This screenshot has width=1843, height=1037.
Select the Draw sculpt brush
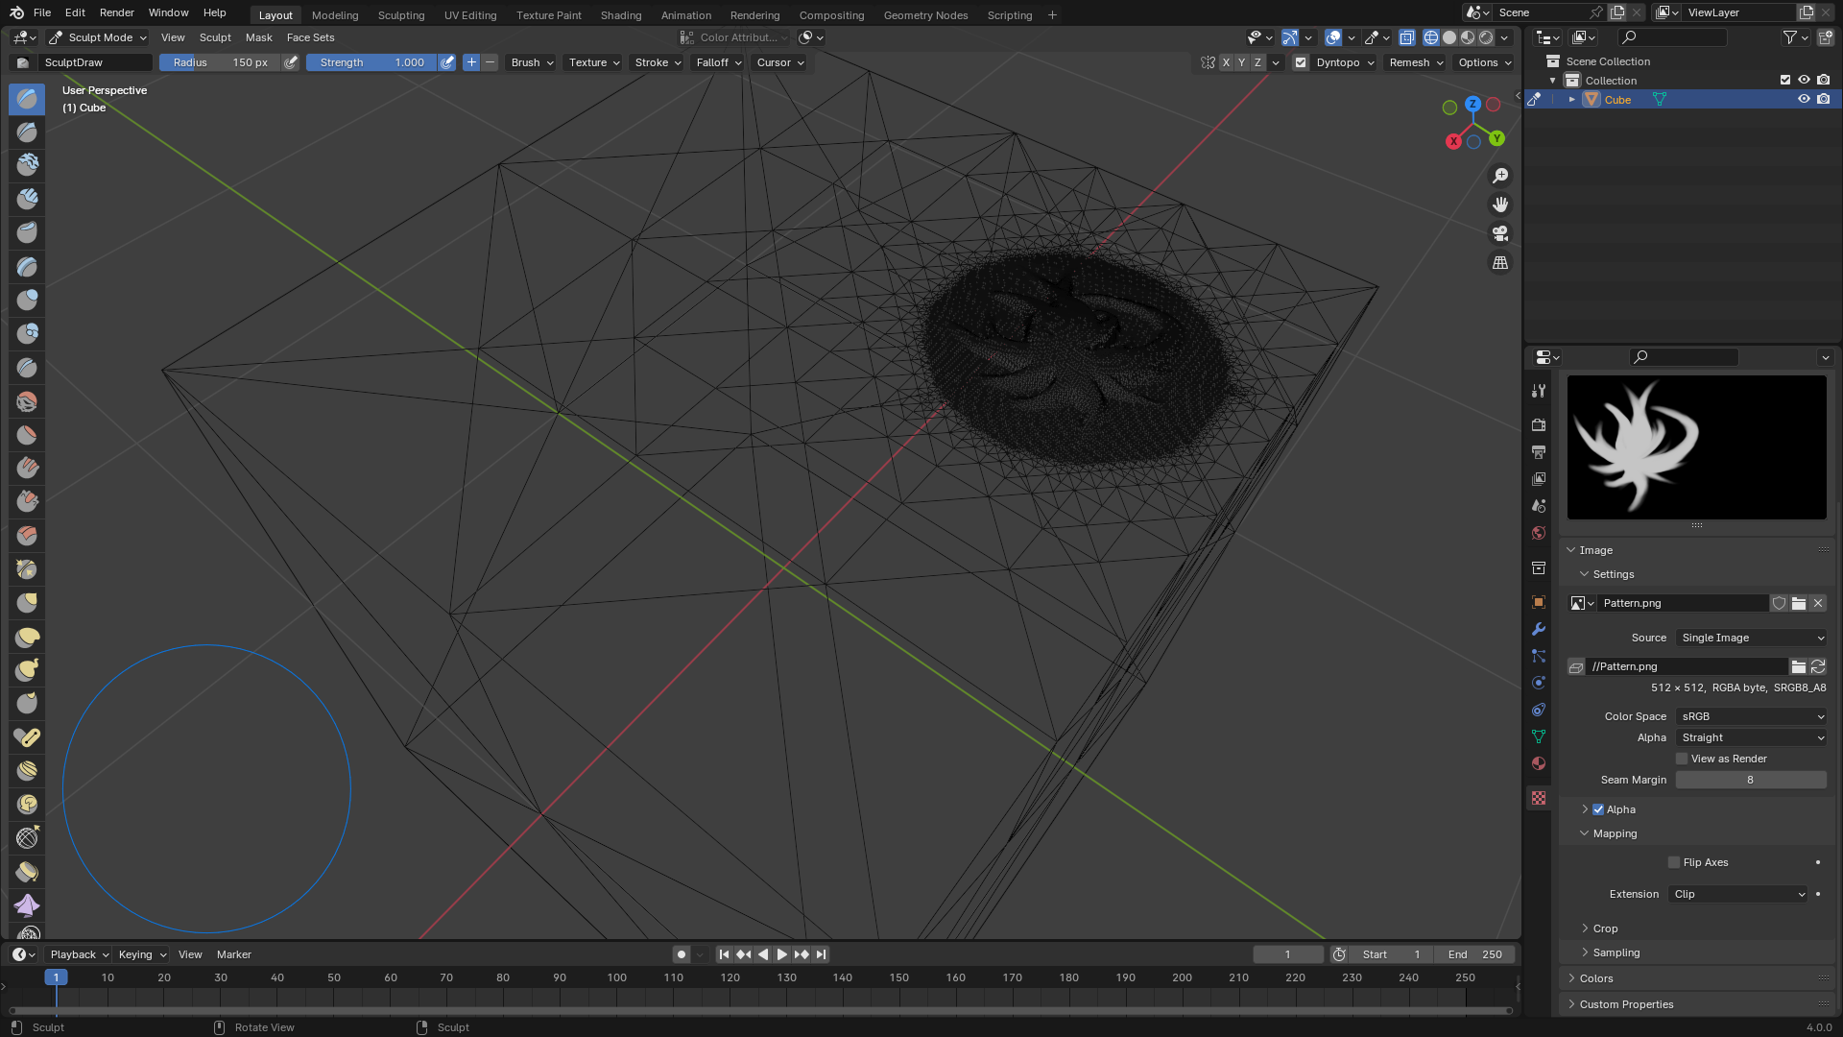coord(27,98)
